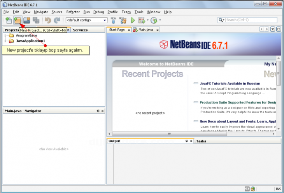Click the Undo arrow icon

[47, 20]
